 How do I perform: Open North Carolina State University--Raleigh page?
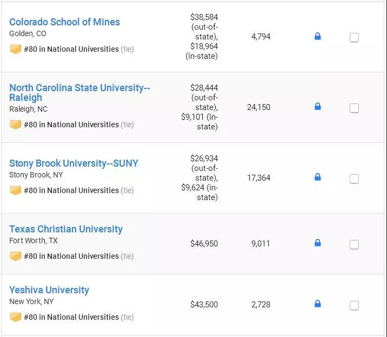(x=79, y=88)
